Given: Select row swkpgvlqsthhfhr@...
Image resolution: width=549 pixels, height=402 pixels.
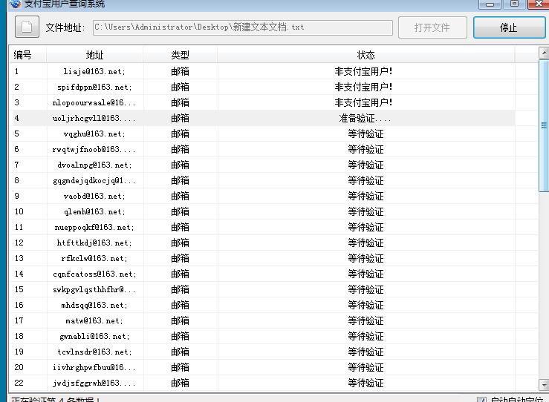Looking at the screenshot, I should point(262,289).
